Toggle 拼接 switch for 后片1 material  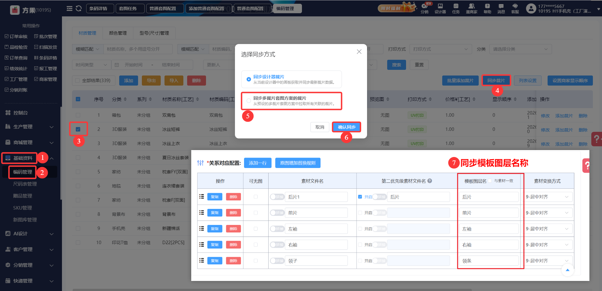click(x=277, y=197)
